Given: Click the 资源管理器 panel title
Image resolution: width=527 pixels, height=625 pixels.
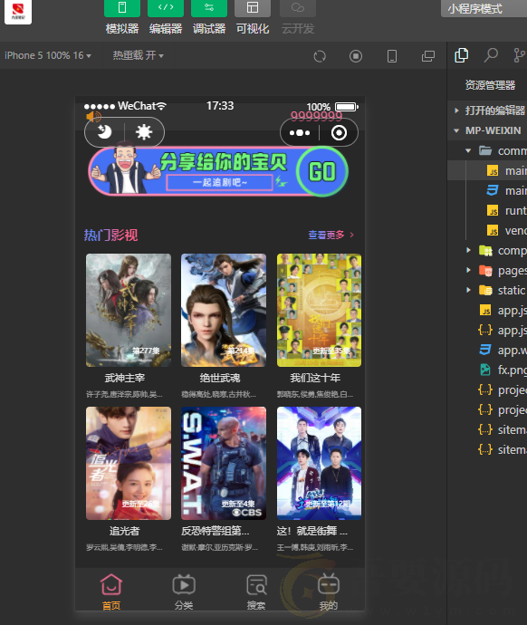Looking at the screenshot, I should click(490, 85).
